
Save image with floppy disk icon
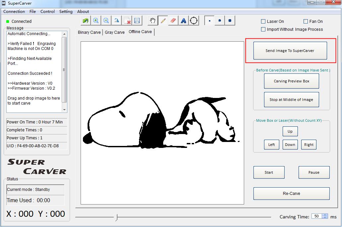coord(137,21)
